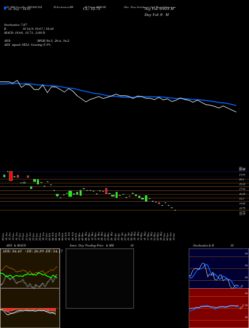Click the blue 12-day SMA legend square
This screenshot has height=328, width=249.
[x=5, y=8]
